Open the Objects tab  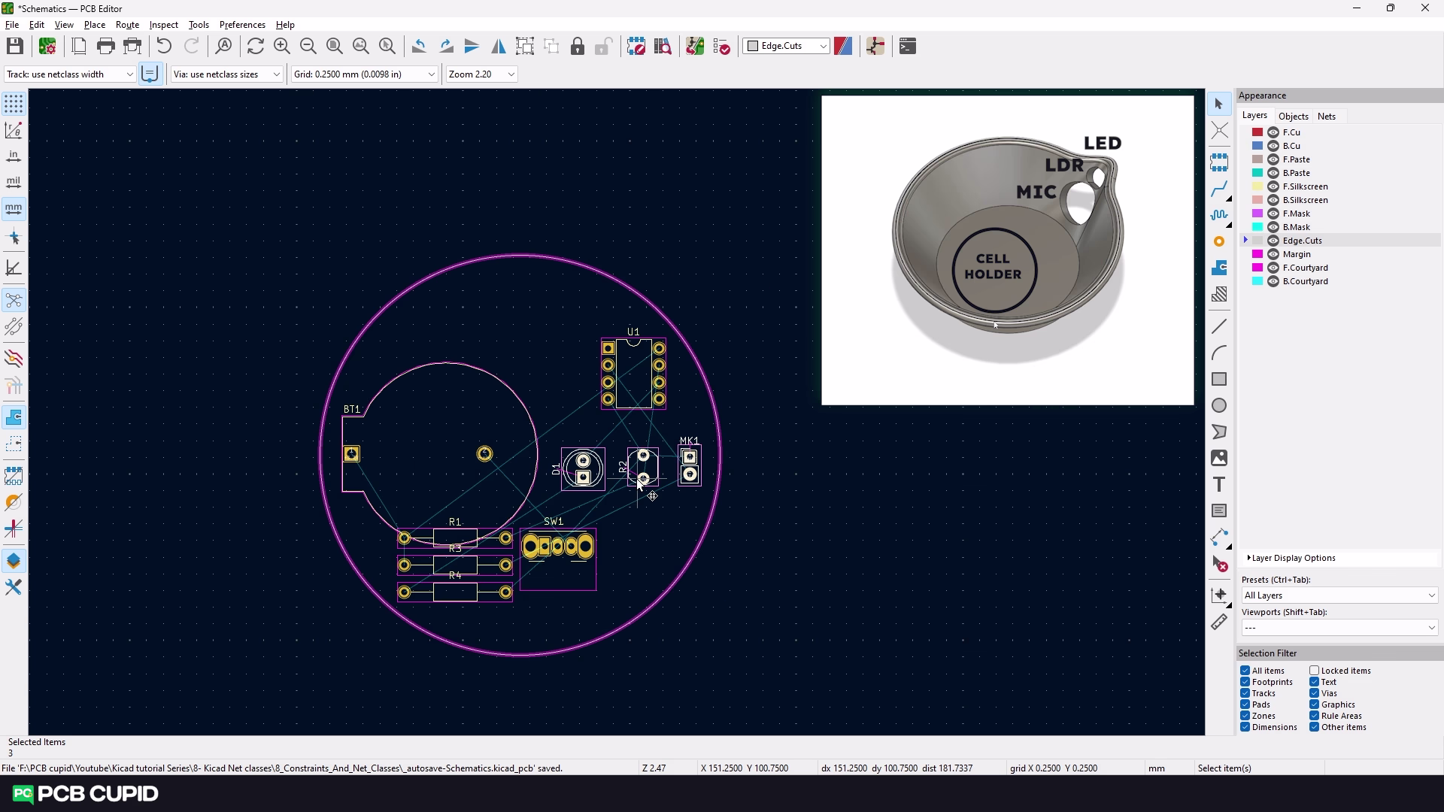click(1293, 117)
